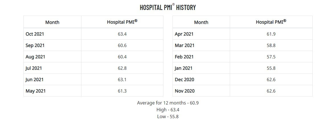This screenshot has height=121, width=330.
Task: Select the 62.8 PMI value cell
Action: [122, 68]
